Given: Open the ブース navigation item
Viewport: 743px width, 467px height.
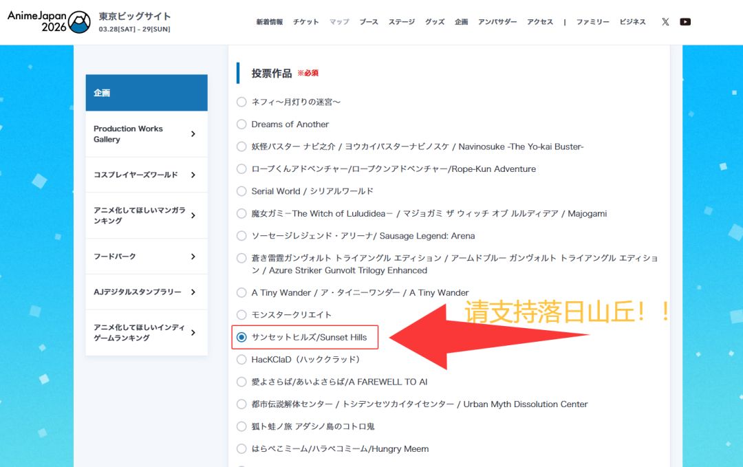Looking at the screenshot, I should tap(369, 22).
